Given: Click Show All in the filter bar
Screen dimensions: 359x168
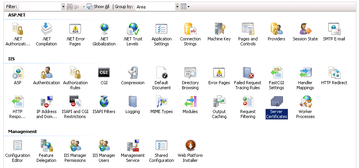Looking at the screenshot, I should click(x=98, y=7).
